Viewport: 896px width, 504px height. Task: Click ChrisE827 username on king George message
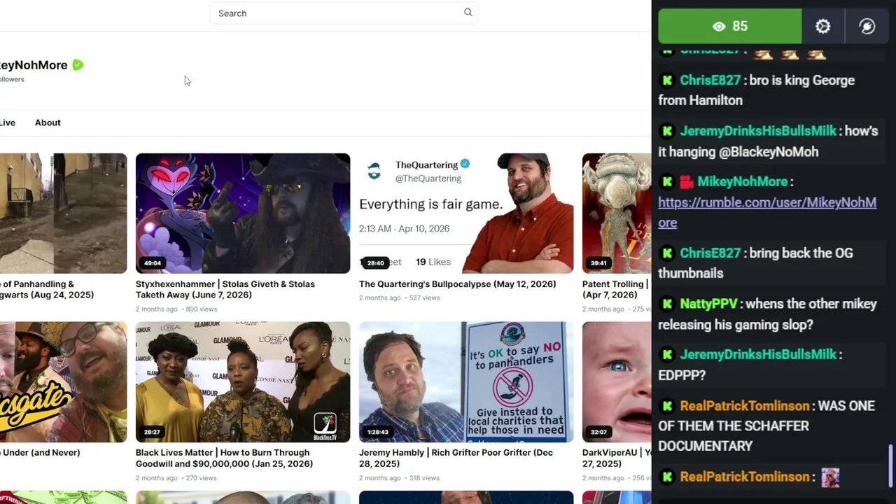point(710,80)
